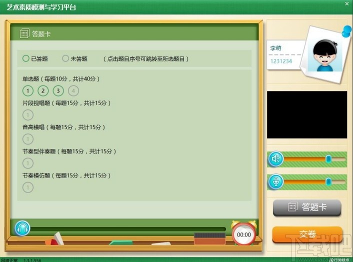The height and width of the screenshot is (262, 353).
Task: Click the hint text 点击题目序号可跳转至所选题目
Action: pos(146,59)
